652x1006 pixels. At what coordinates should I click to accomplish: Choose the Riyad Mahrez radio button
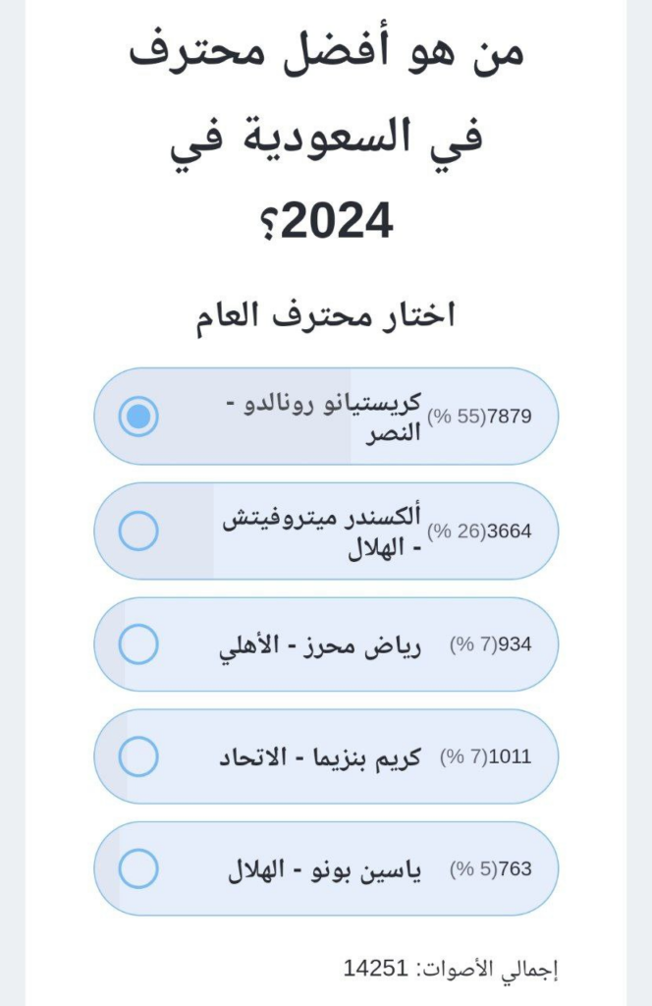point(138,644)
